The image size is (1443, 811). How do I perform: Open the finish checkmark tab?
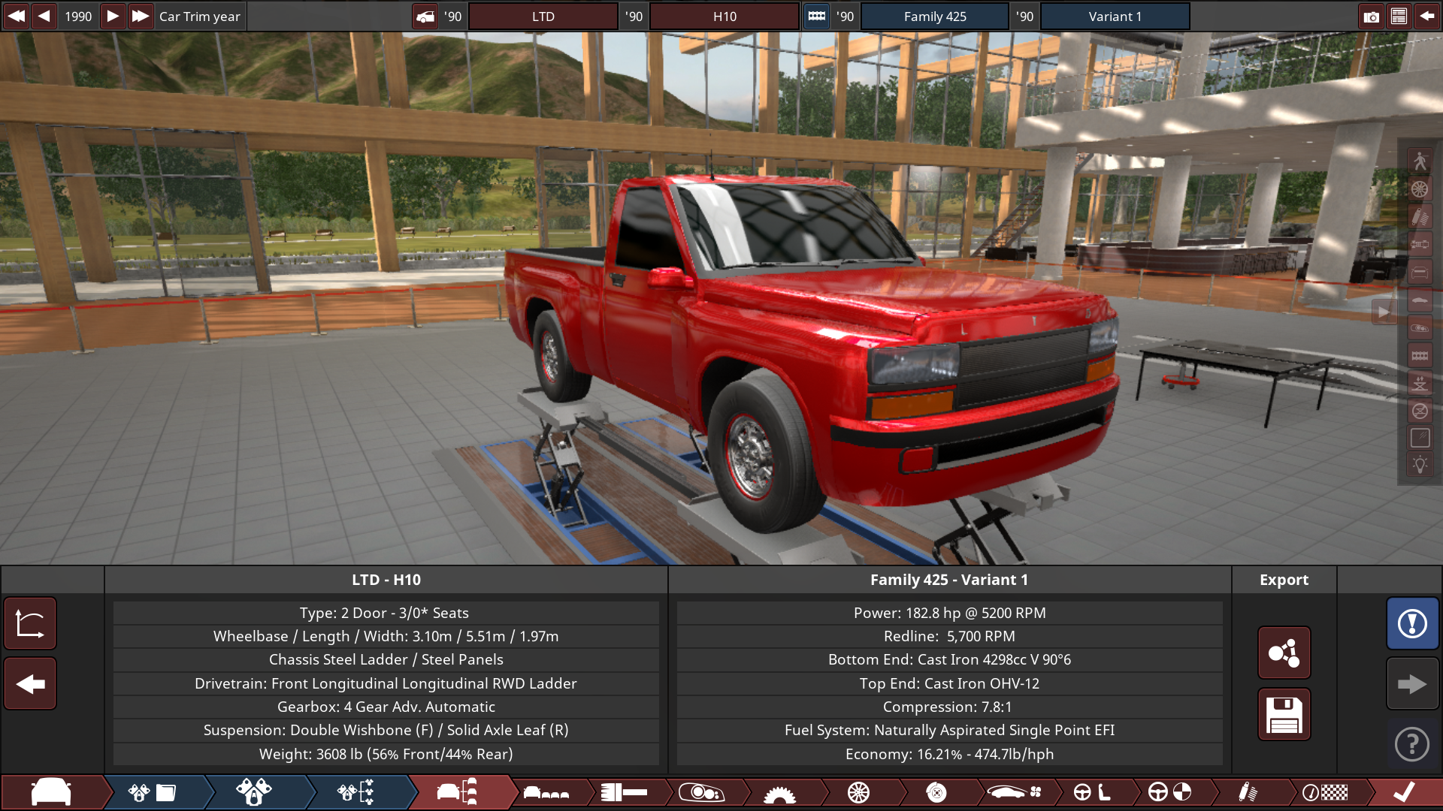[1404, 792]
